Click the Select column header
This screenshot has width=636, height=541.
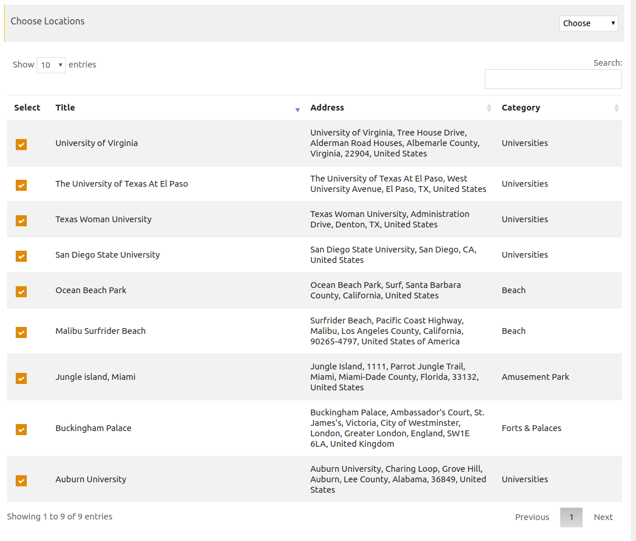pyautogui.click(x=27, y=108)
